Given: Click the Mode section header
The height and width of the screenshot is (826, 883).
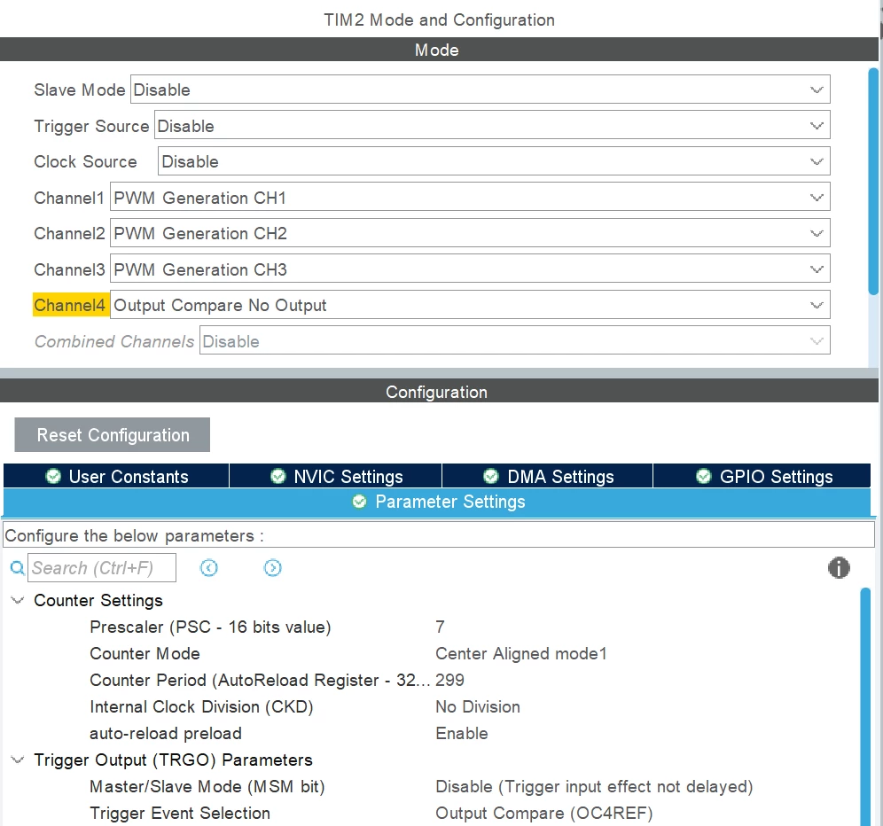Looking at the screenshot, I should click(x=439, y=50).
